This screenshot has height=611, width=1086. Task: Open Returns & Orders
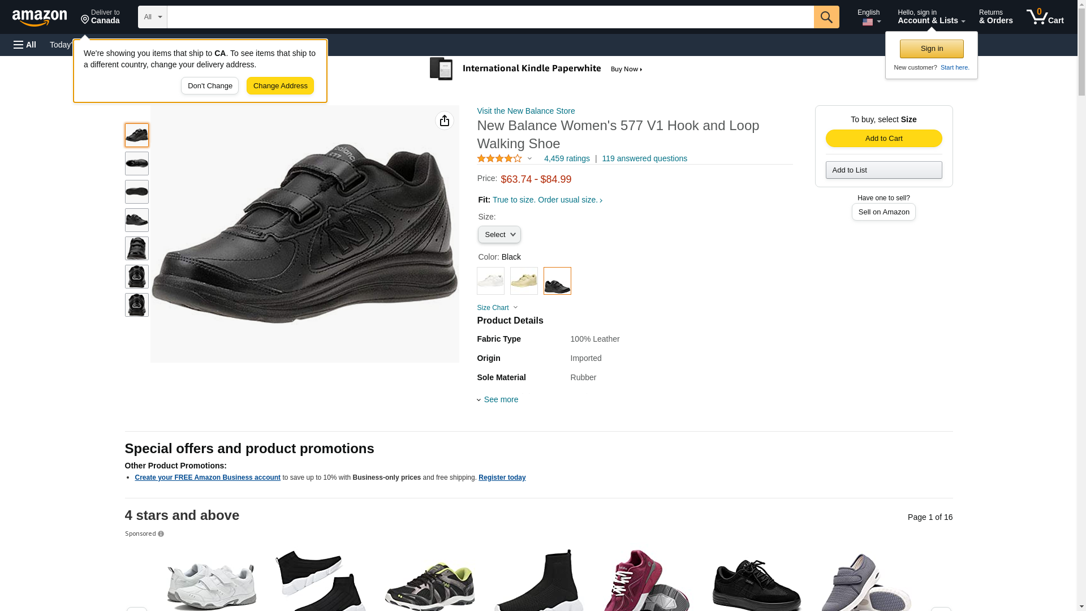(996, 17)
